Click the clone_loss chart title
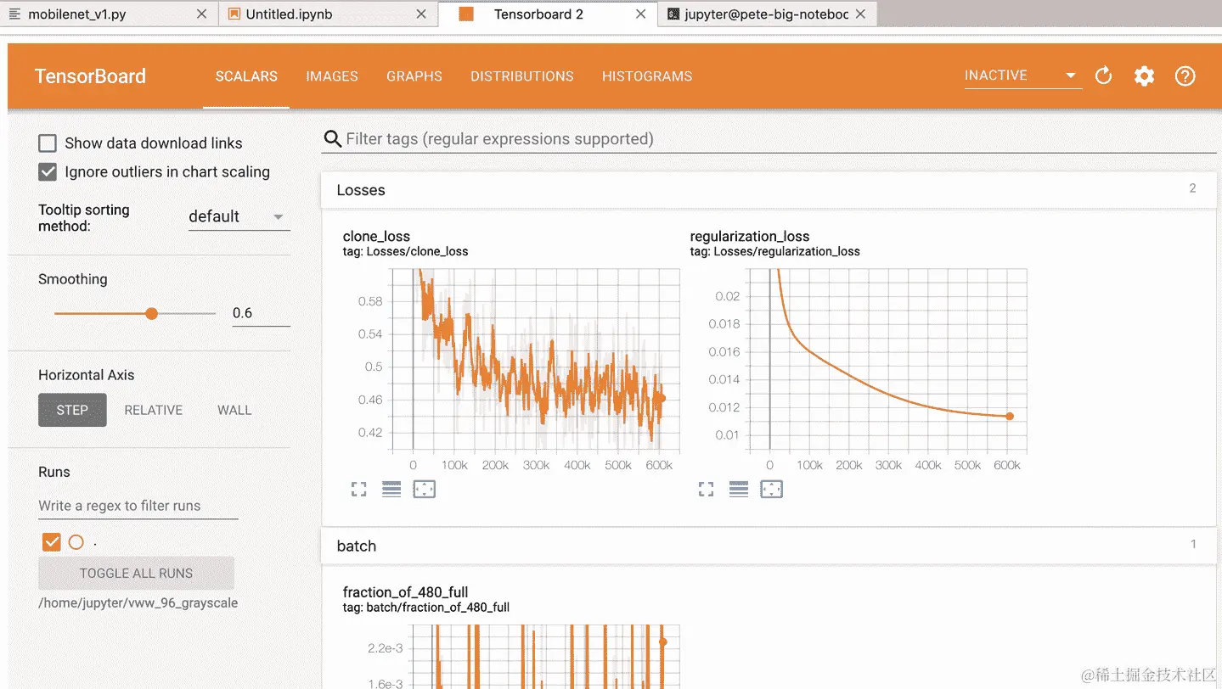 point(376,237)
